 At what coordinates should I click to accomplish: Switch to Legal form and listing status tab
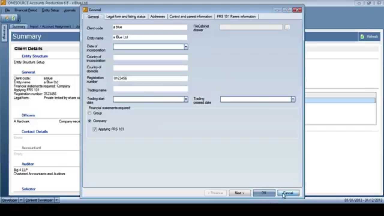tap(126, 16)
